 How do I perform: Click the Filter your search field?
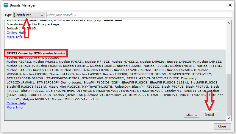(139, 15)
